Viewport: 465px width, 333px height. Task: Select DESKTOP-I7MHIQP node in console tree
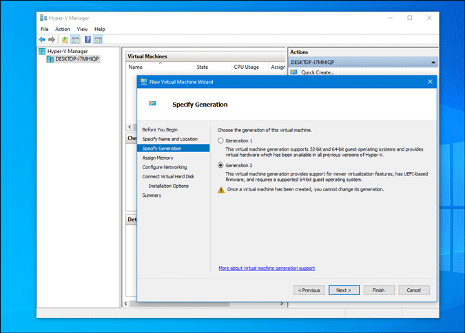click(77, 59)
